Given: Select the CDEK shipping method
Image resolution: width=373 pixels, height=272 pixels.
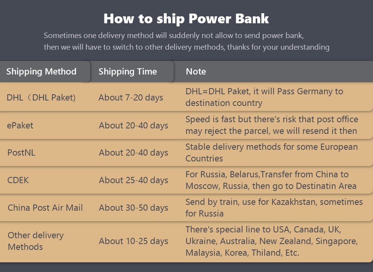Looking at the screenshot, I should point(18,180).
